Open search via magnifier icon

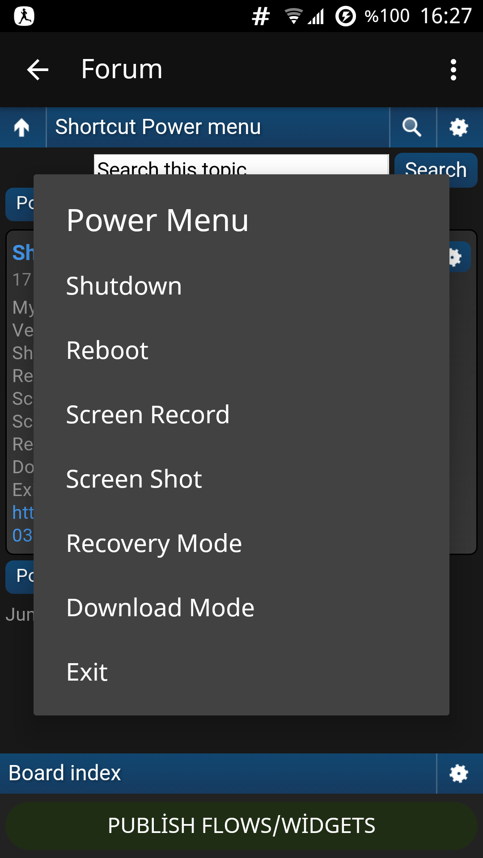click(x=412, y=127)
